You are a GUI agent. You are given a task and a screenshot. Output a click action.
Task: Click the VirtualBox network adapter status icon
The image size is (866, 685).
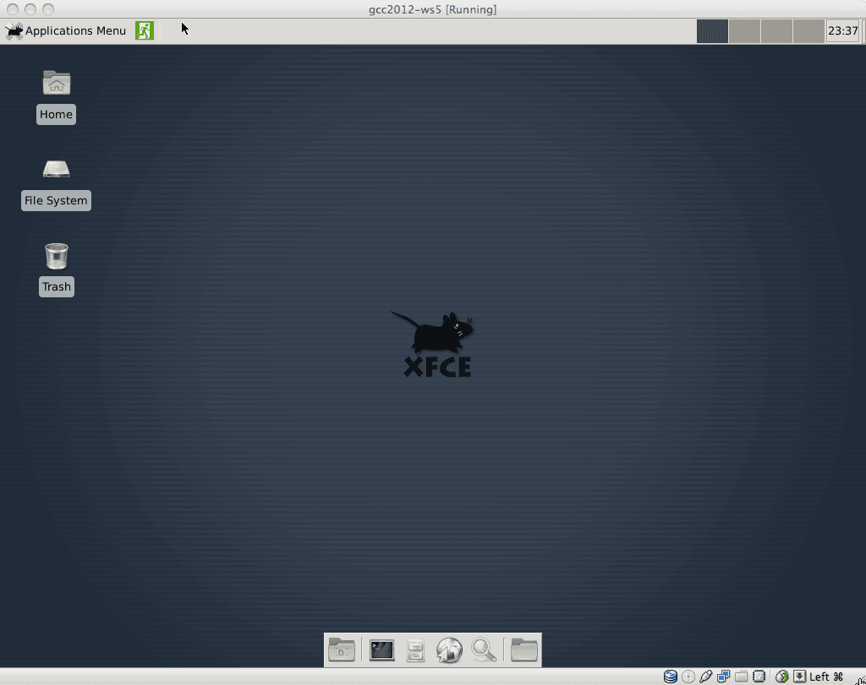pyautogui.click(x=724, y=677)
